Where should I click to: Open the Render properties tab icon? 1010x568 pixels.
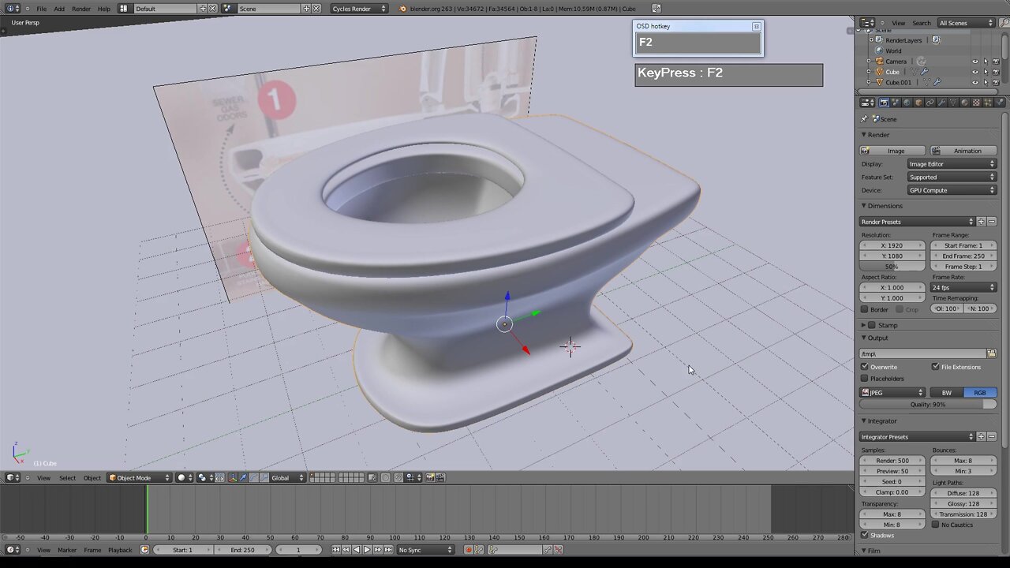coord(884,103)
